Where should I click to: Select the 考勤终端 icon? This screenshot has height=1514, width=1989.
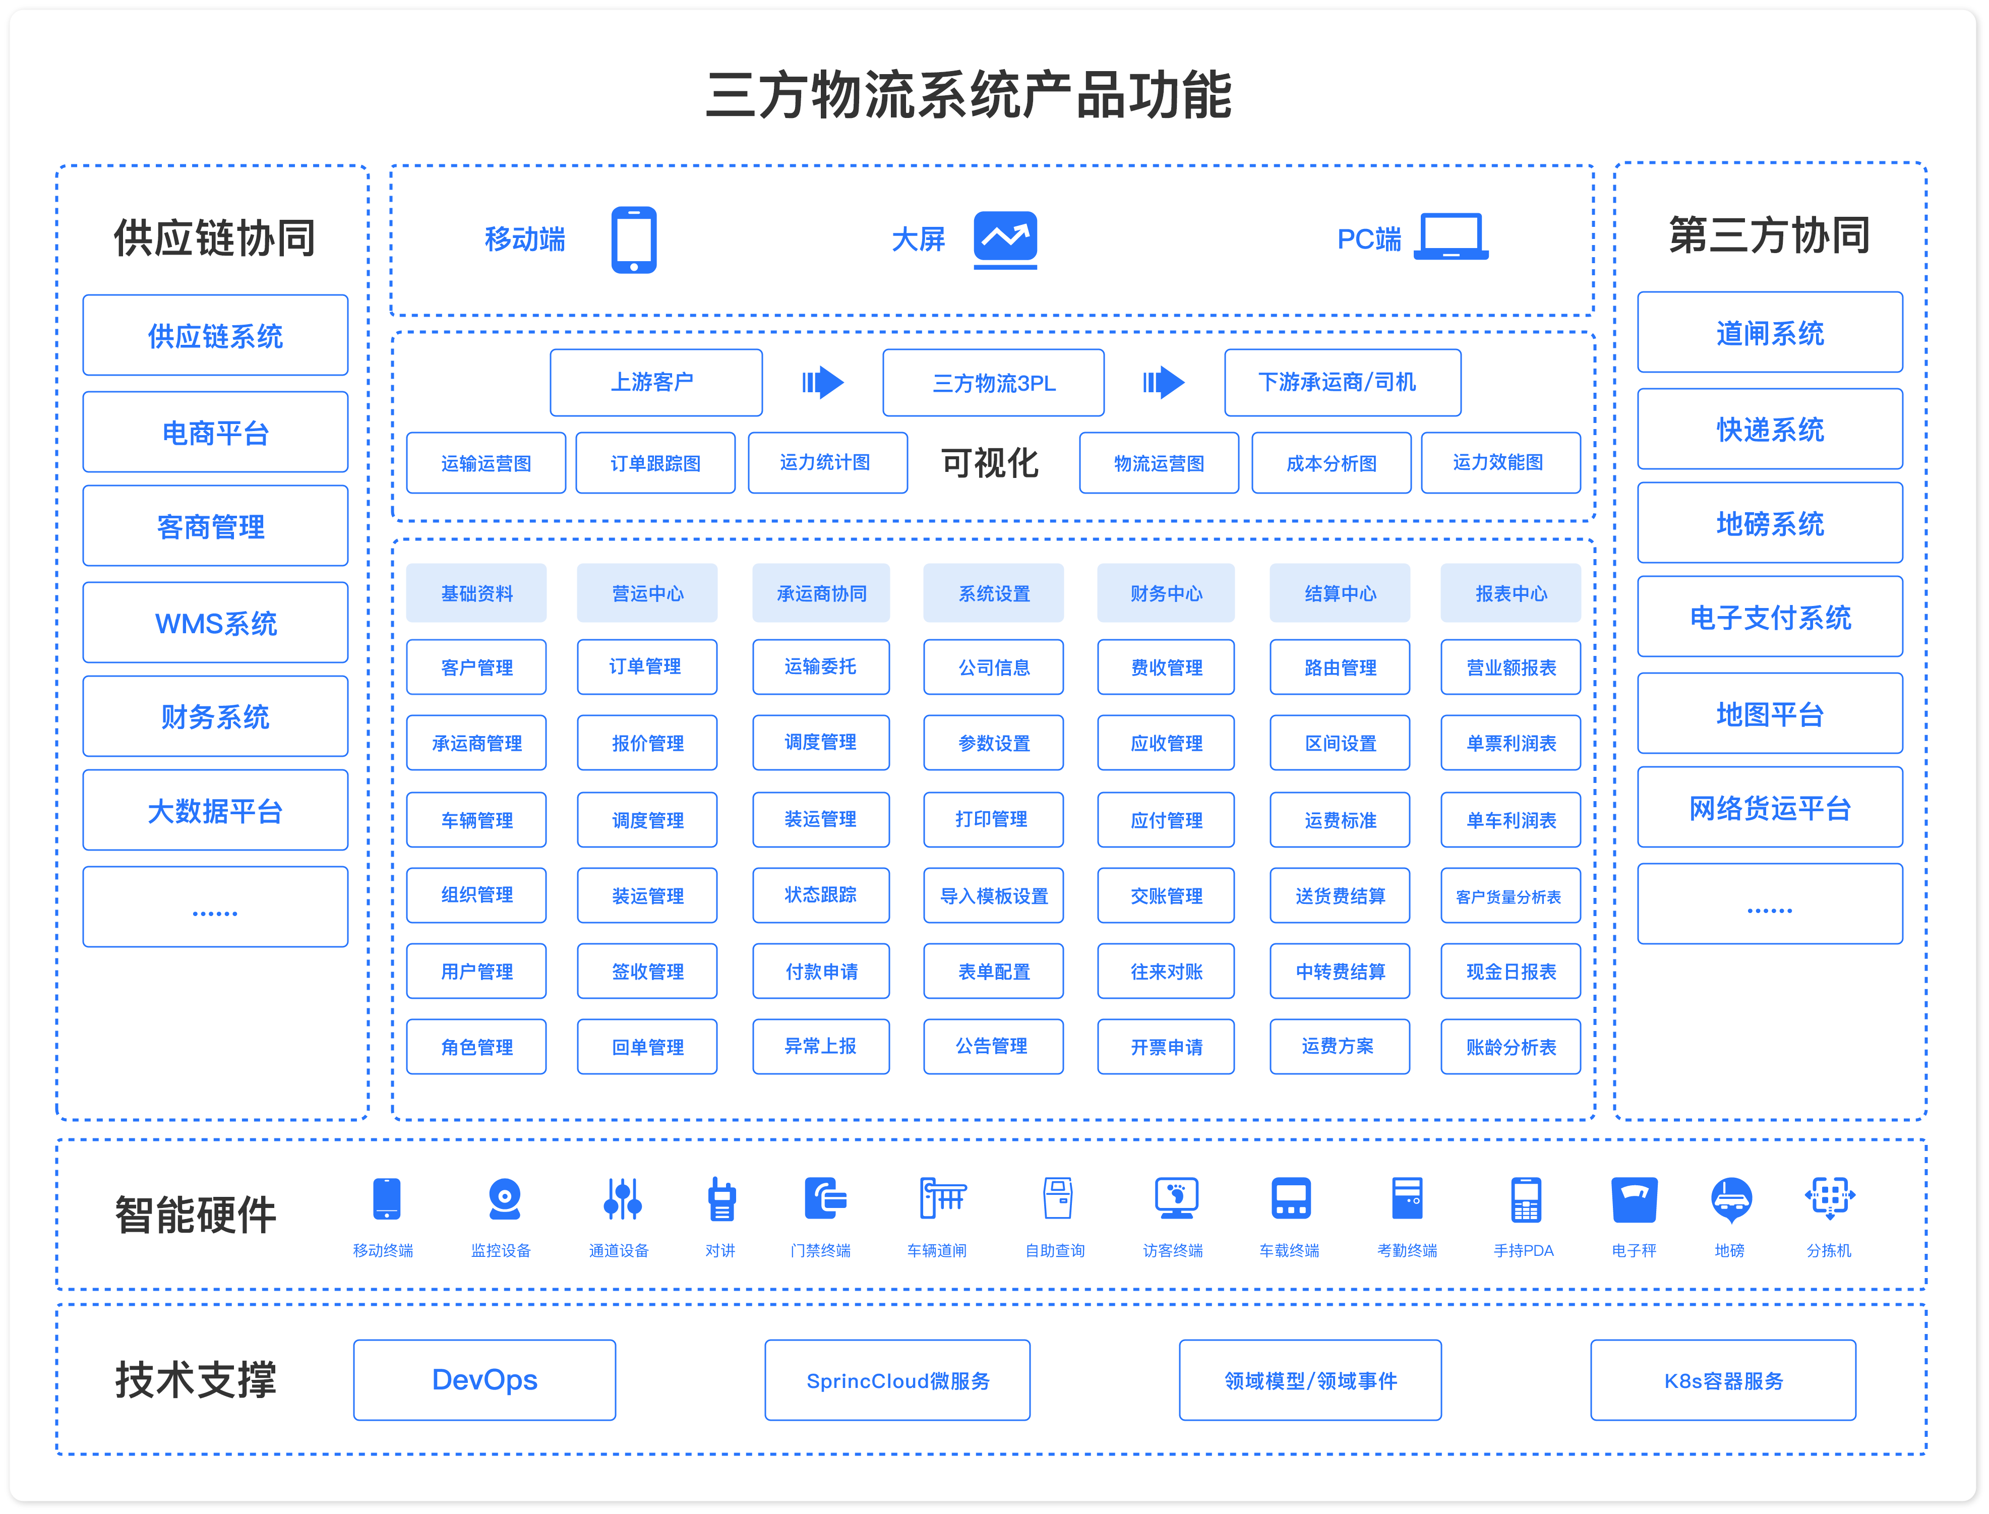click(x=1408, y=1198)
